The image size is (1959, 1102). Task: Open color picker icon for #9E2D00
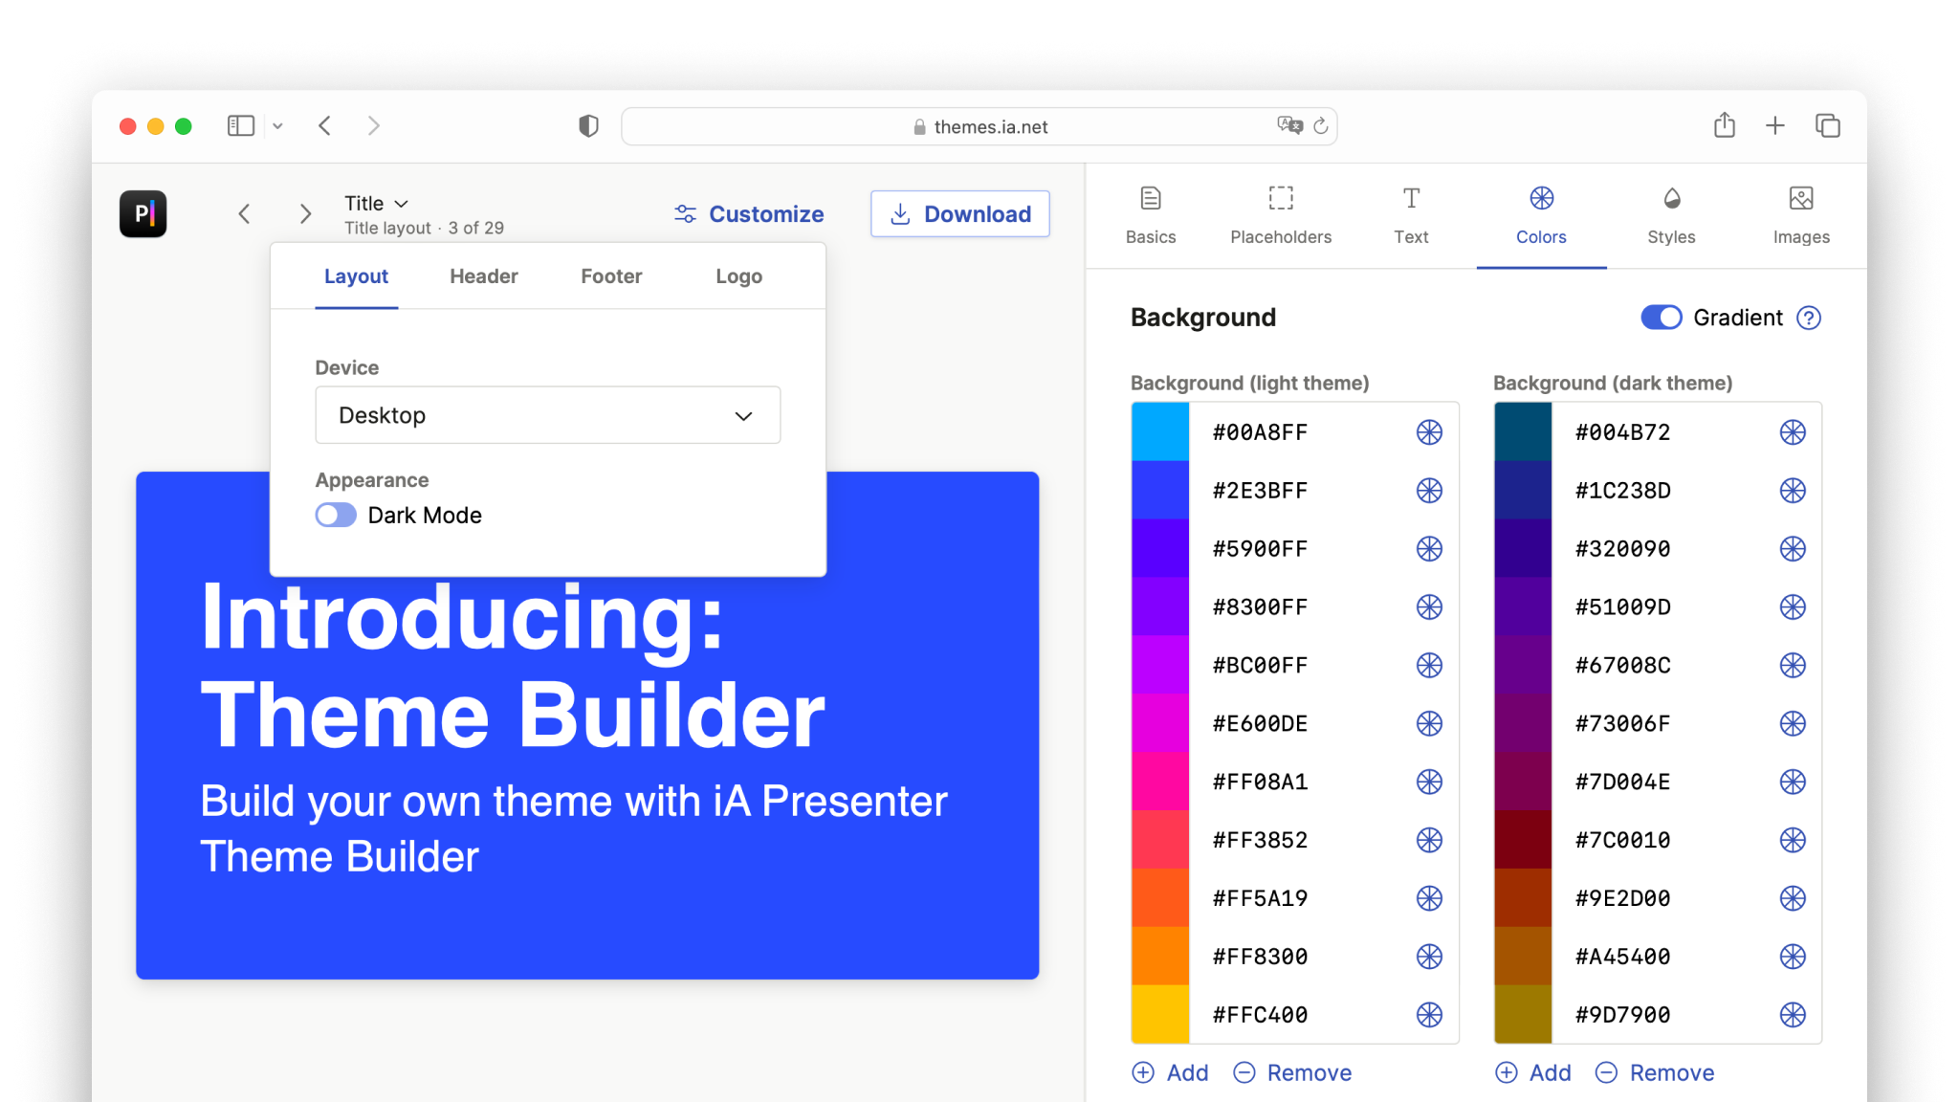[1793, 898]
